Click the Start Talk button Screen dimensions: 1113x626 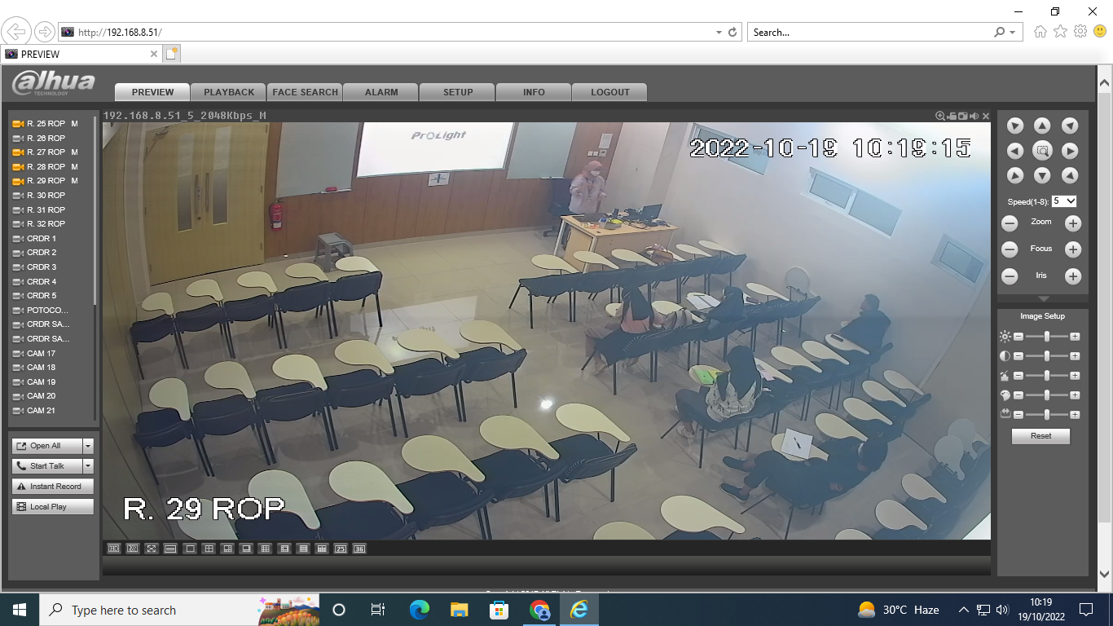click(x=47, y=466)
